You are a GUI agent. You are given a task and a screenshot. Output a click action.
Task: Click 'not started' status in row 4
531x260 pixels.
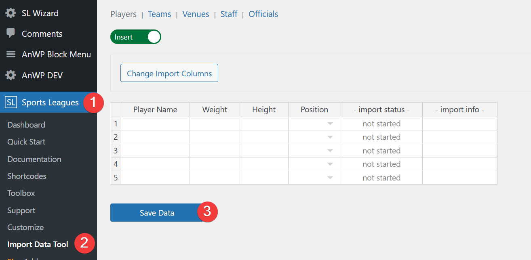point(382,164)
